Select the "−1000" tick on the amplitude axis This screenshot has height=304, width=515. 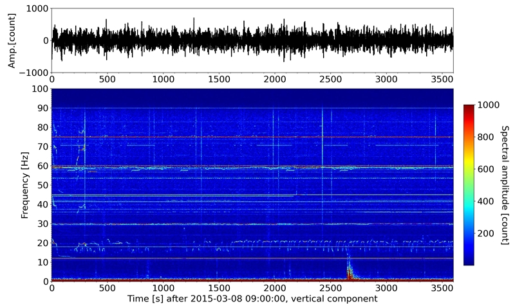[x=34, y=73]
